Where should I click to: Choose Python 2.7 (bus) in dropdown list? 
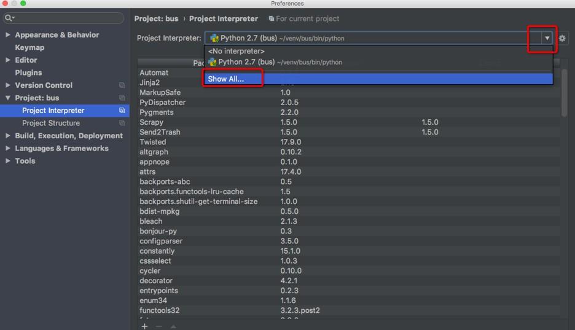click(x=378, y=62)
